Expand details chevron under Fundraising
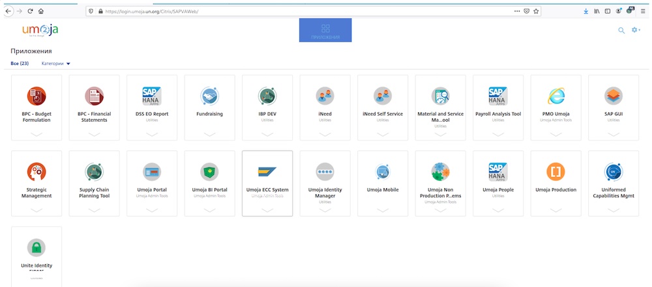Viewport: 652px width, 287px height. 209,134
